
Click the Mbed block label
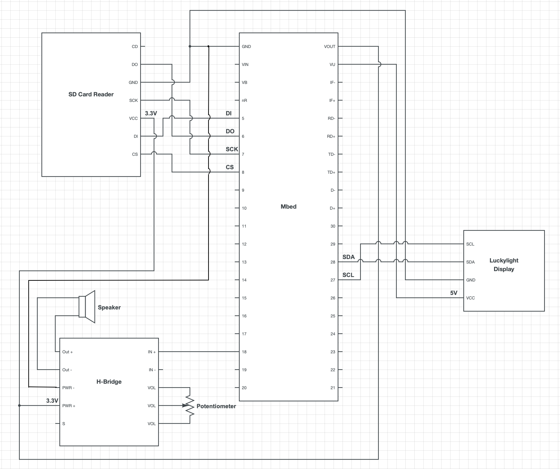coord(289,207)
